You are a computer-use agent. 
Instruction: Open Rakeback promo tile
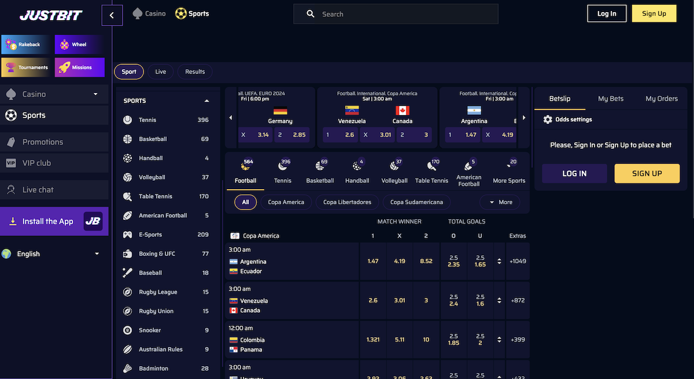coord(27,45)
